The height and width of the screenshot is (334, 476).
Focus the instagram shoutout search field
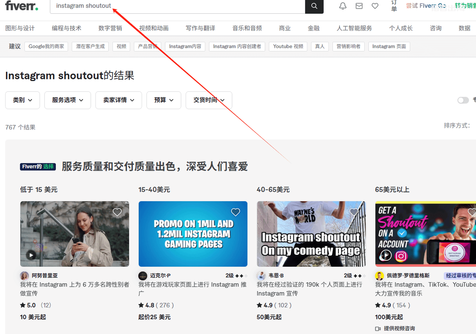pyautogui.click(x=178, y=6)
